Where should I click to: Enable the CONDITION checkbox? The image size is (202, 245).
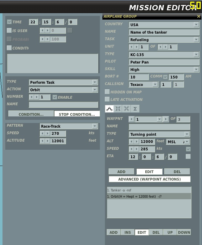click(x=9, y=48)
